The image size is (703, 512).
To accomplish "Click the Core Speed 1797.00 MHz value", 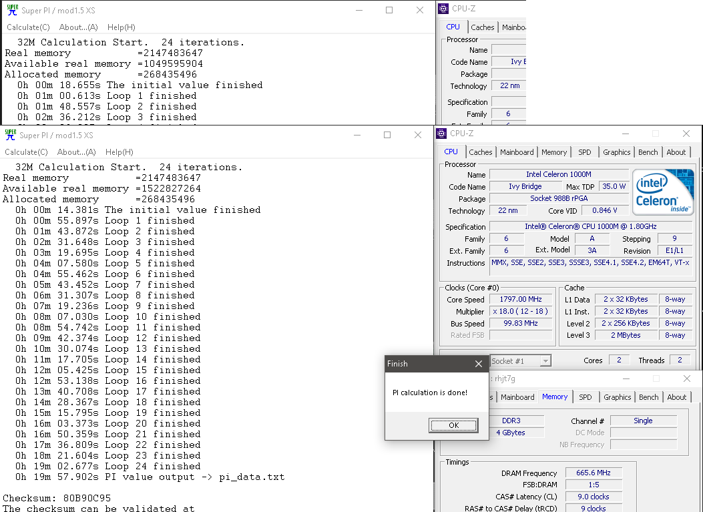I will 521,299.
